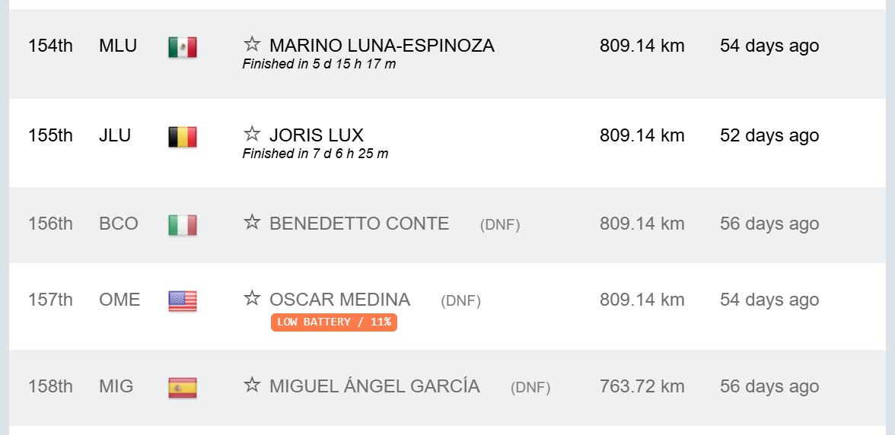Click the Mexico flag icon

pyautogui.click(x=183, y=47)
